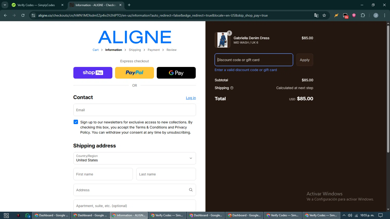Open the yellow lightning extension icon
The height and width of the screenshot is (219, 390).
point(336,15)
